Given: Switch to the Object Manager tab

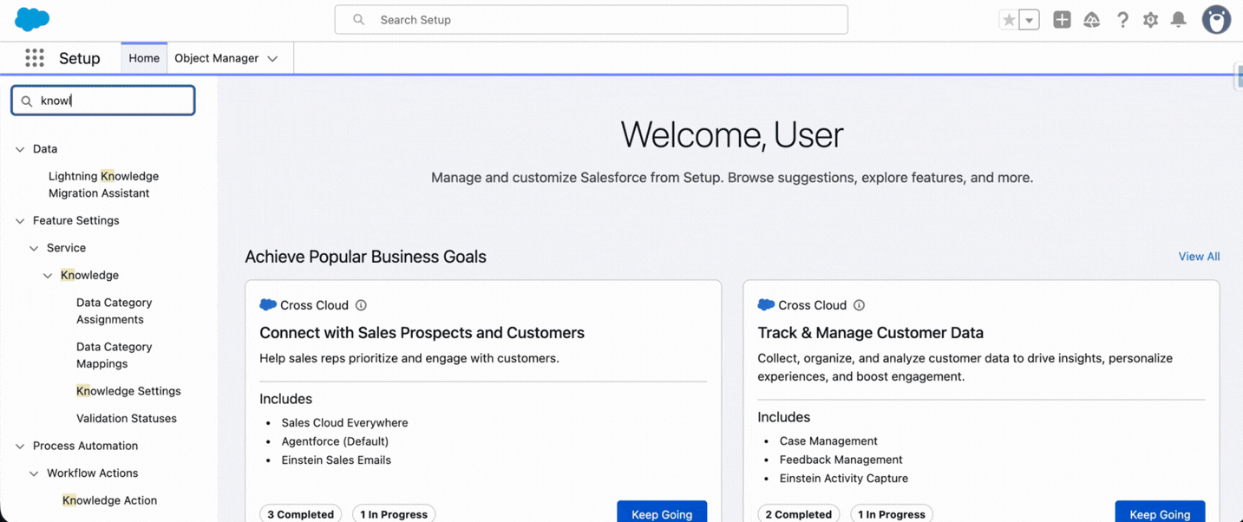Looking at the screenshot, I should (x=216, y=58).
